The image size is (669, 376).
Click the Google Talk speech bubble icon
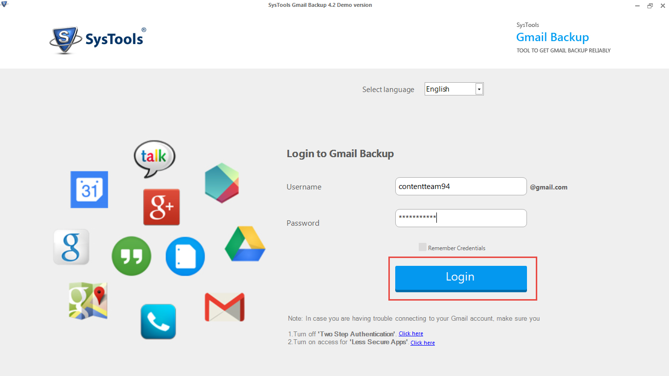tap(154, 159)
